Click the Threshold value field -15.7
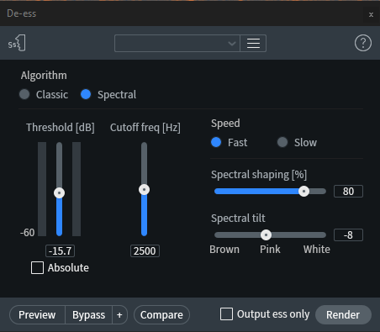Viewport: 380px width, 332px height. [60, 250]
